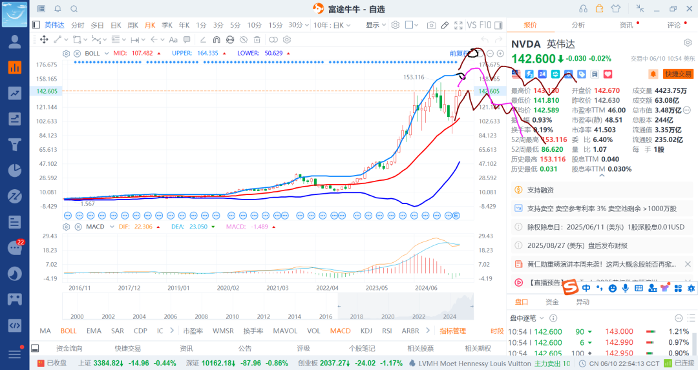
Task: Expand the BOLL indicator dropdown arrow
Action: (x=107, y=54)
